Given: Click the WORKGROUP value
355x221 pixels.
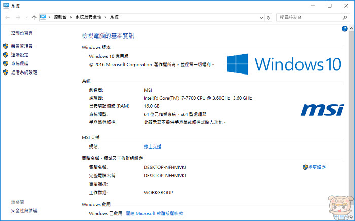Looking at the screenshot, I should (x=158, y=193).
